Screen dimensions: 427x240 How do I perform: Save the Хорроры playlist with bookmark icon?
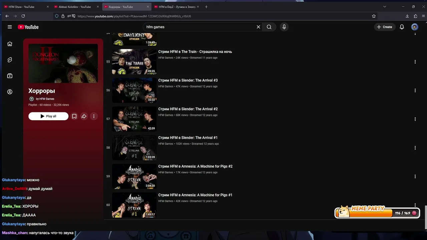[74, 116]
